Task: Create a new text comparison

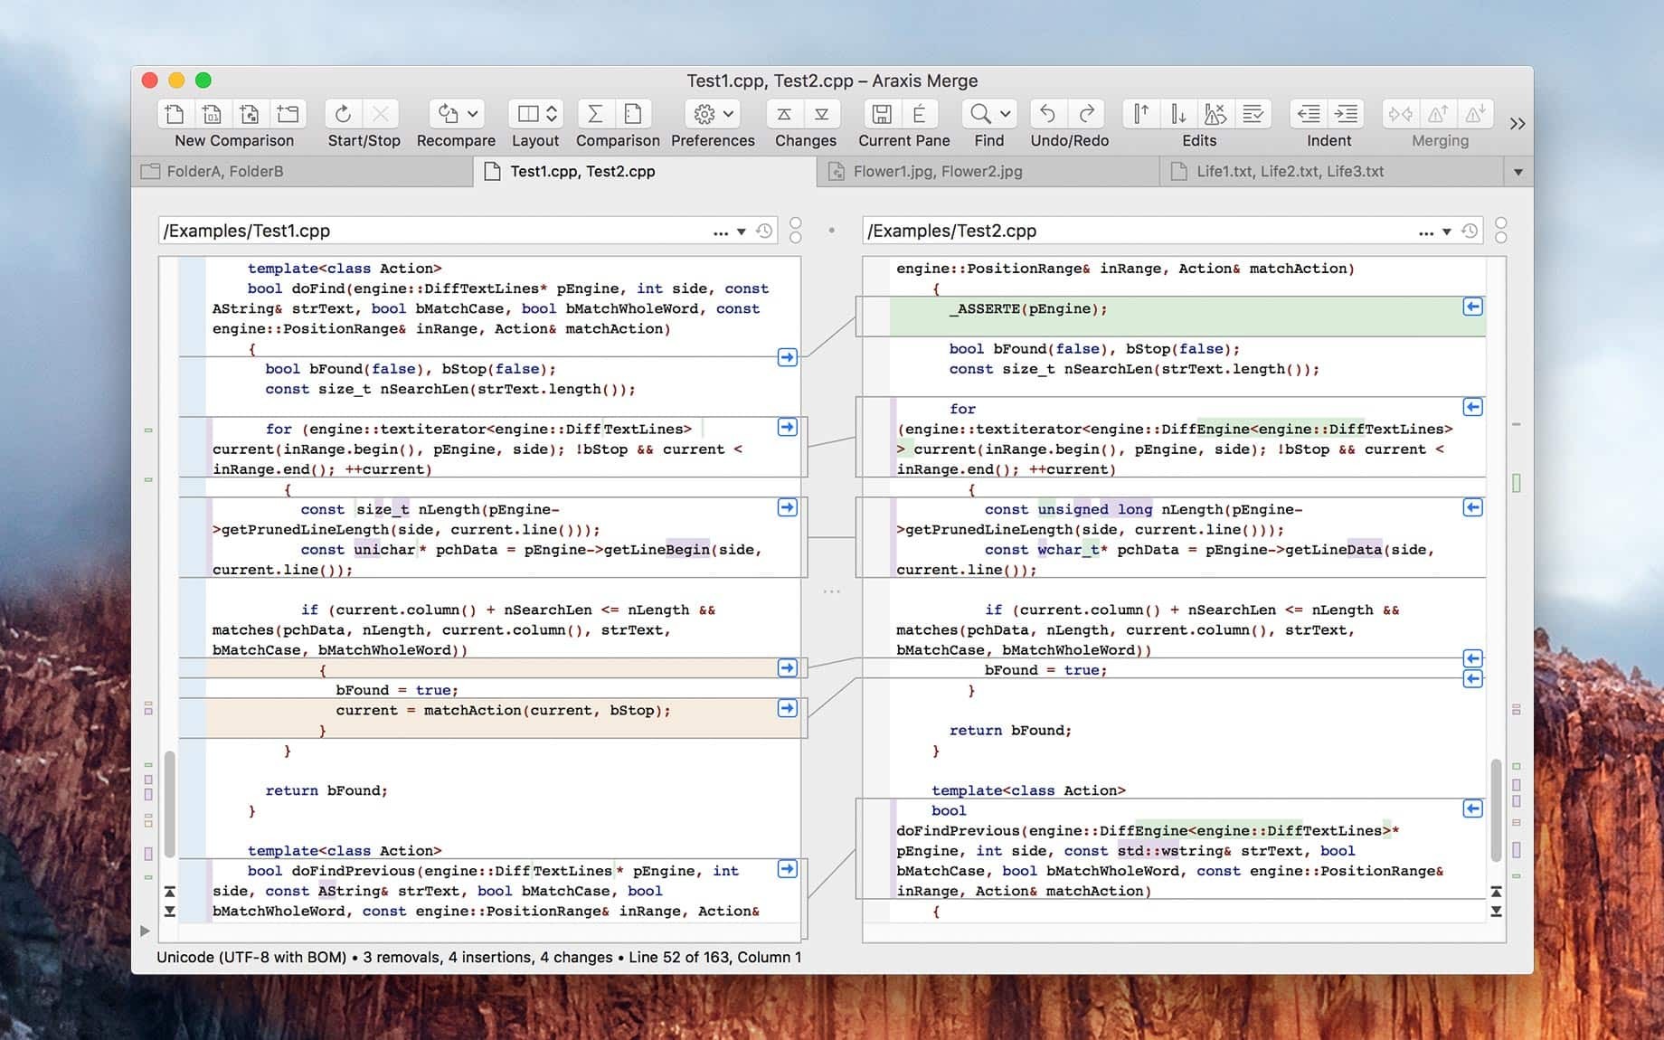Action: pos(174,114)
